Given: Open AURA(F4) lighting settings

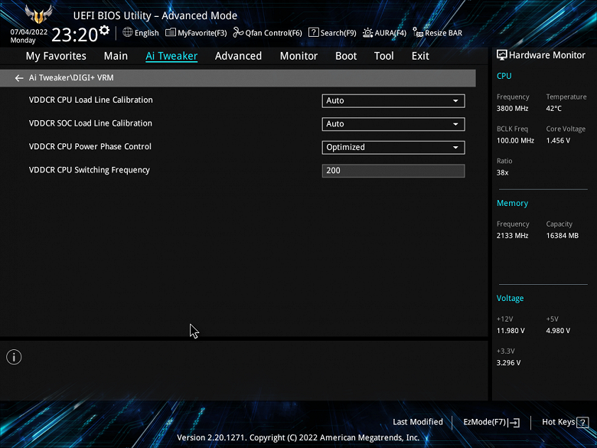Looking at the screenshot, I should pyautogui.click(x=384, y=33).
